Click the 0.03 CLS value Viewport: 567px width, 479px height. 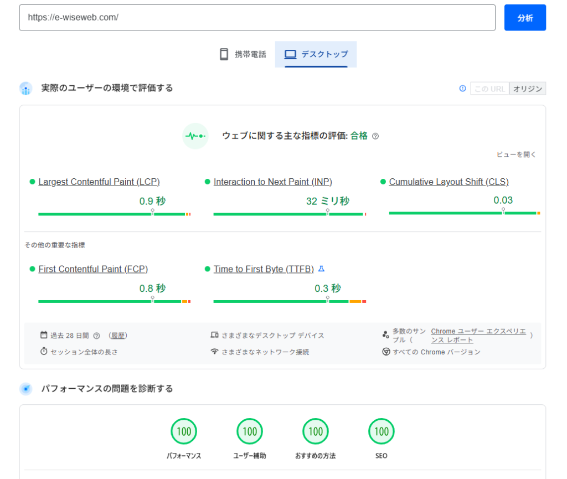click(503, 200)
